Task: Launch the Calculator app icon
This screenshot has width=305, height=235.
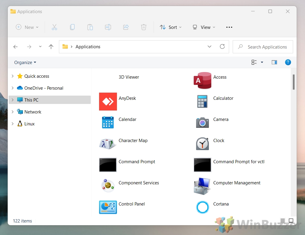Action: coord(202,102)
